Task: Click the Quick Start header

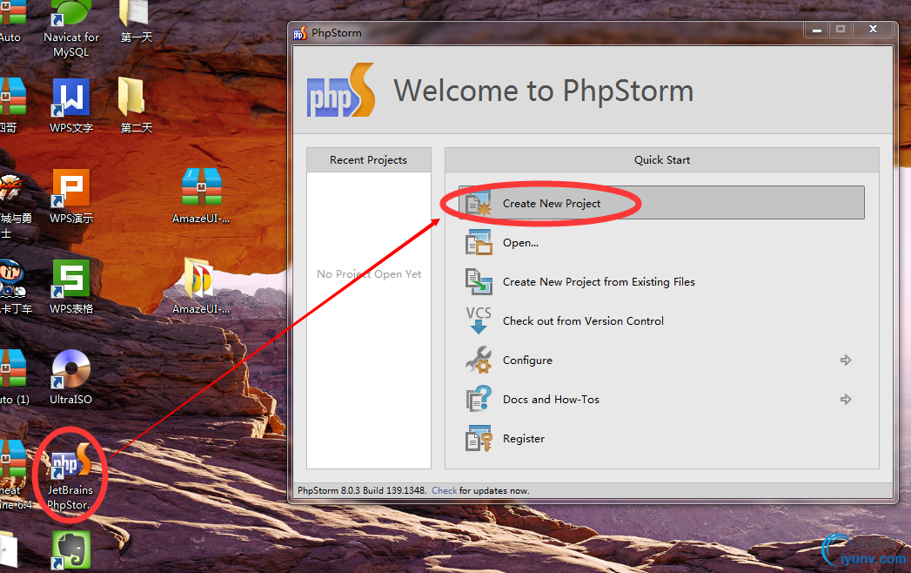Action: coord(662,160)
